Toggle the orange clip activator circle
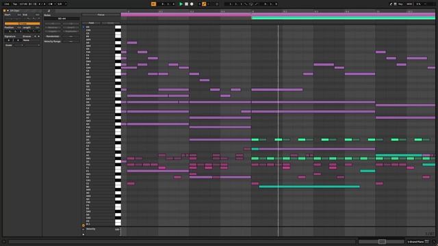Screen dimensions: 438x246 pos(5,11)
